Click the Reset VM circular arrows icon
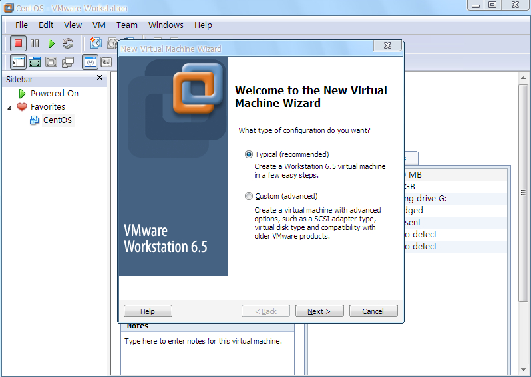Image resolution: width=531 pixels, height=377 pixels. 68,43
